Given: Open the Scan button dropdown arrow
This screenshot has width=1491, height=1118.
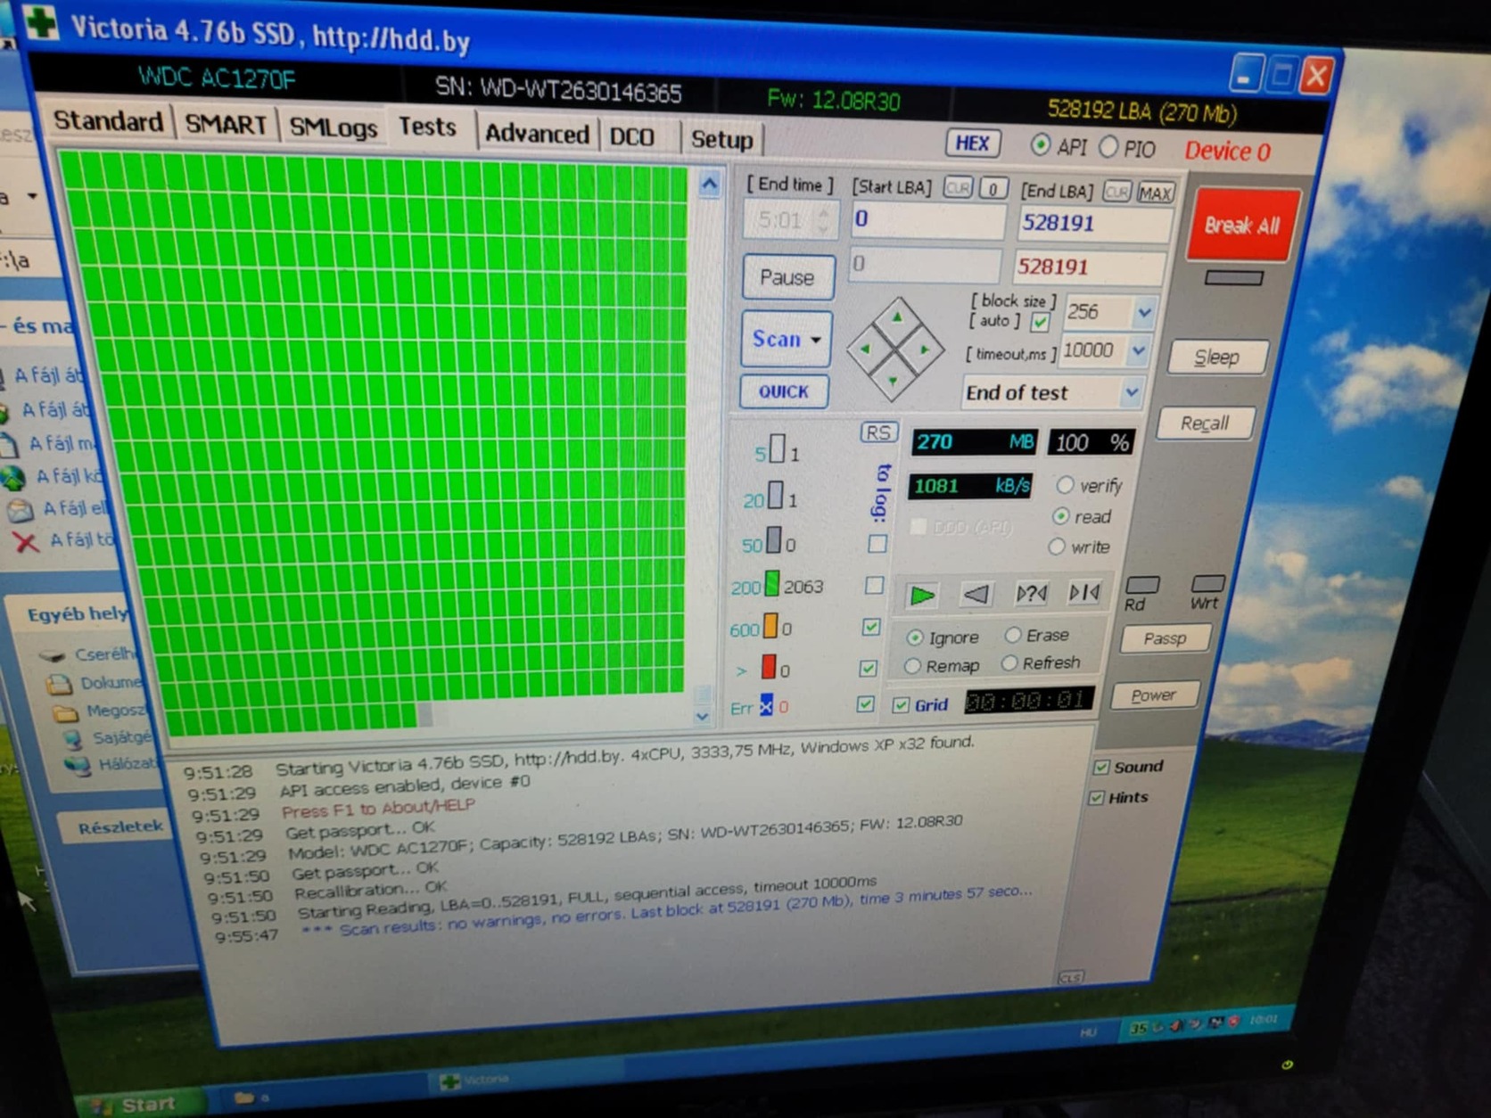Looking at the screenshot, I should [814, 341].
